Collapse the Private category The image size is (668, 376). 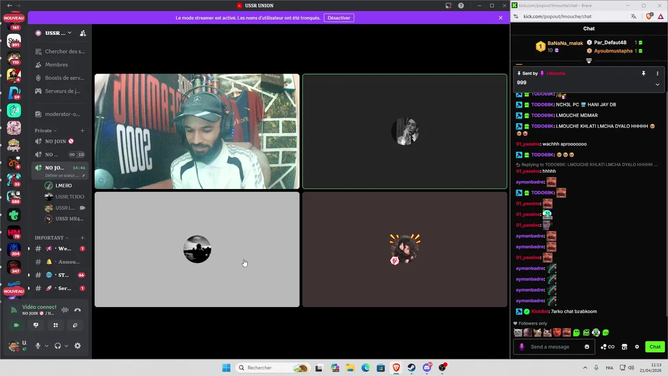(45, 131)
